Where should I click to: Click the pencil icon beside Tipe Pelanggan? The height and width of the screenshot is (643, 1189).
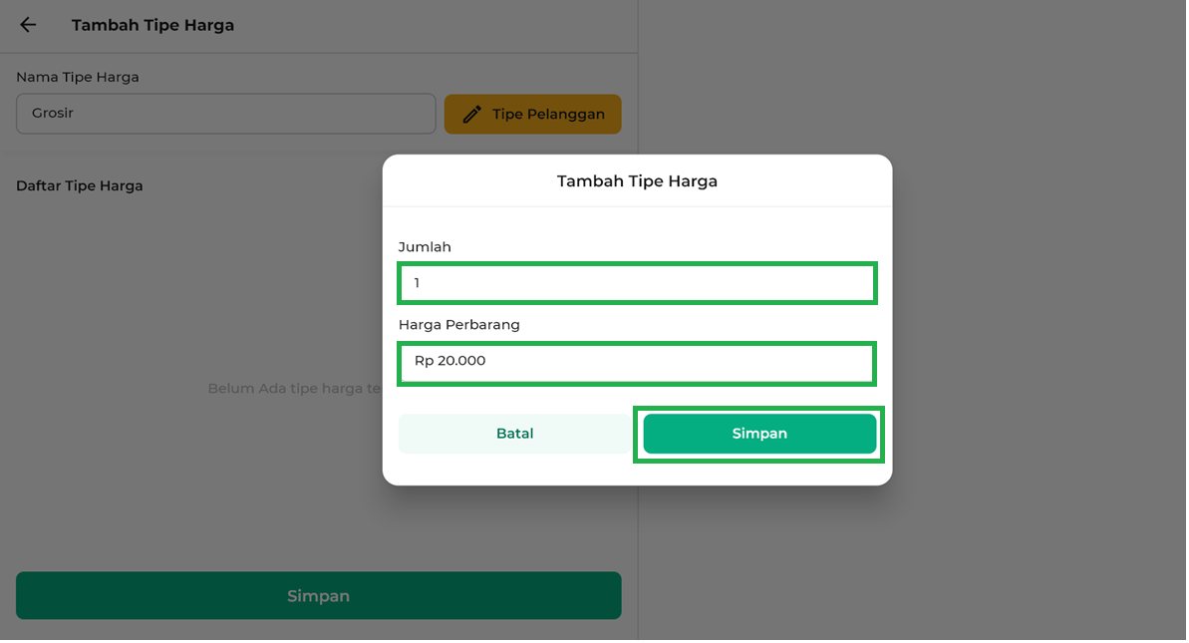click(472, 115)
